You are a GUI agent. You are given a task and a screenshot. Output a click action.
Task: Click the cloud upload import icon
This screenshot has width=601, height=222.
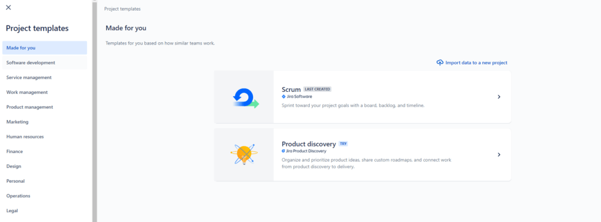click(x=440, y=63)
